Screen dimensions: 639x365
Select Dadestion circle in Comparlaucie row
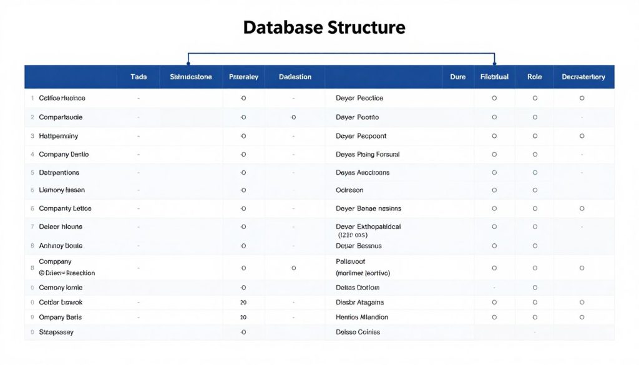click(293, 117)
